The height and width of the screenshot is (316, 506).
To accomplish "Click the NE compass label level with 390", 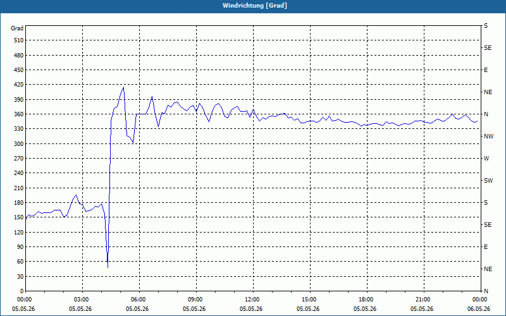I will click(x=488, y=92).
